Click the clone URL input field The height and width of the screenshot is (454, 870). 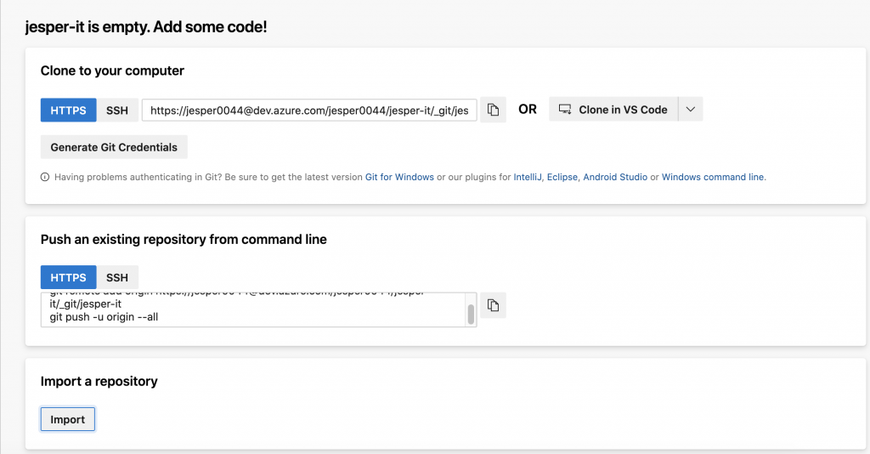tap(309, 110)
